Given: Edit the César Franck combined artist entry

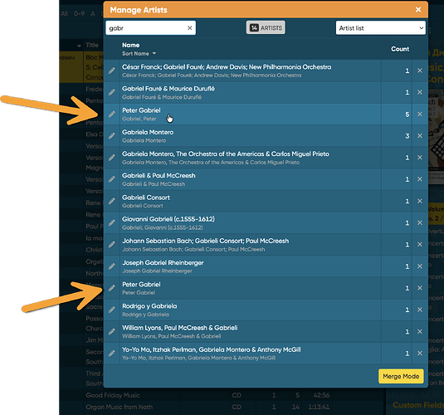Looking at the screenshot, I should pos(112,71).
